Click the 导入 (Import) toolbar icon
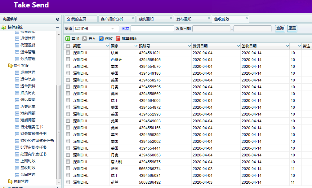 tap(84, 39)
